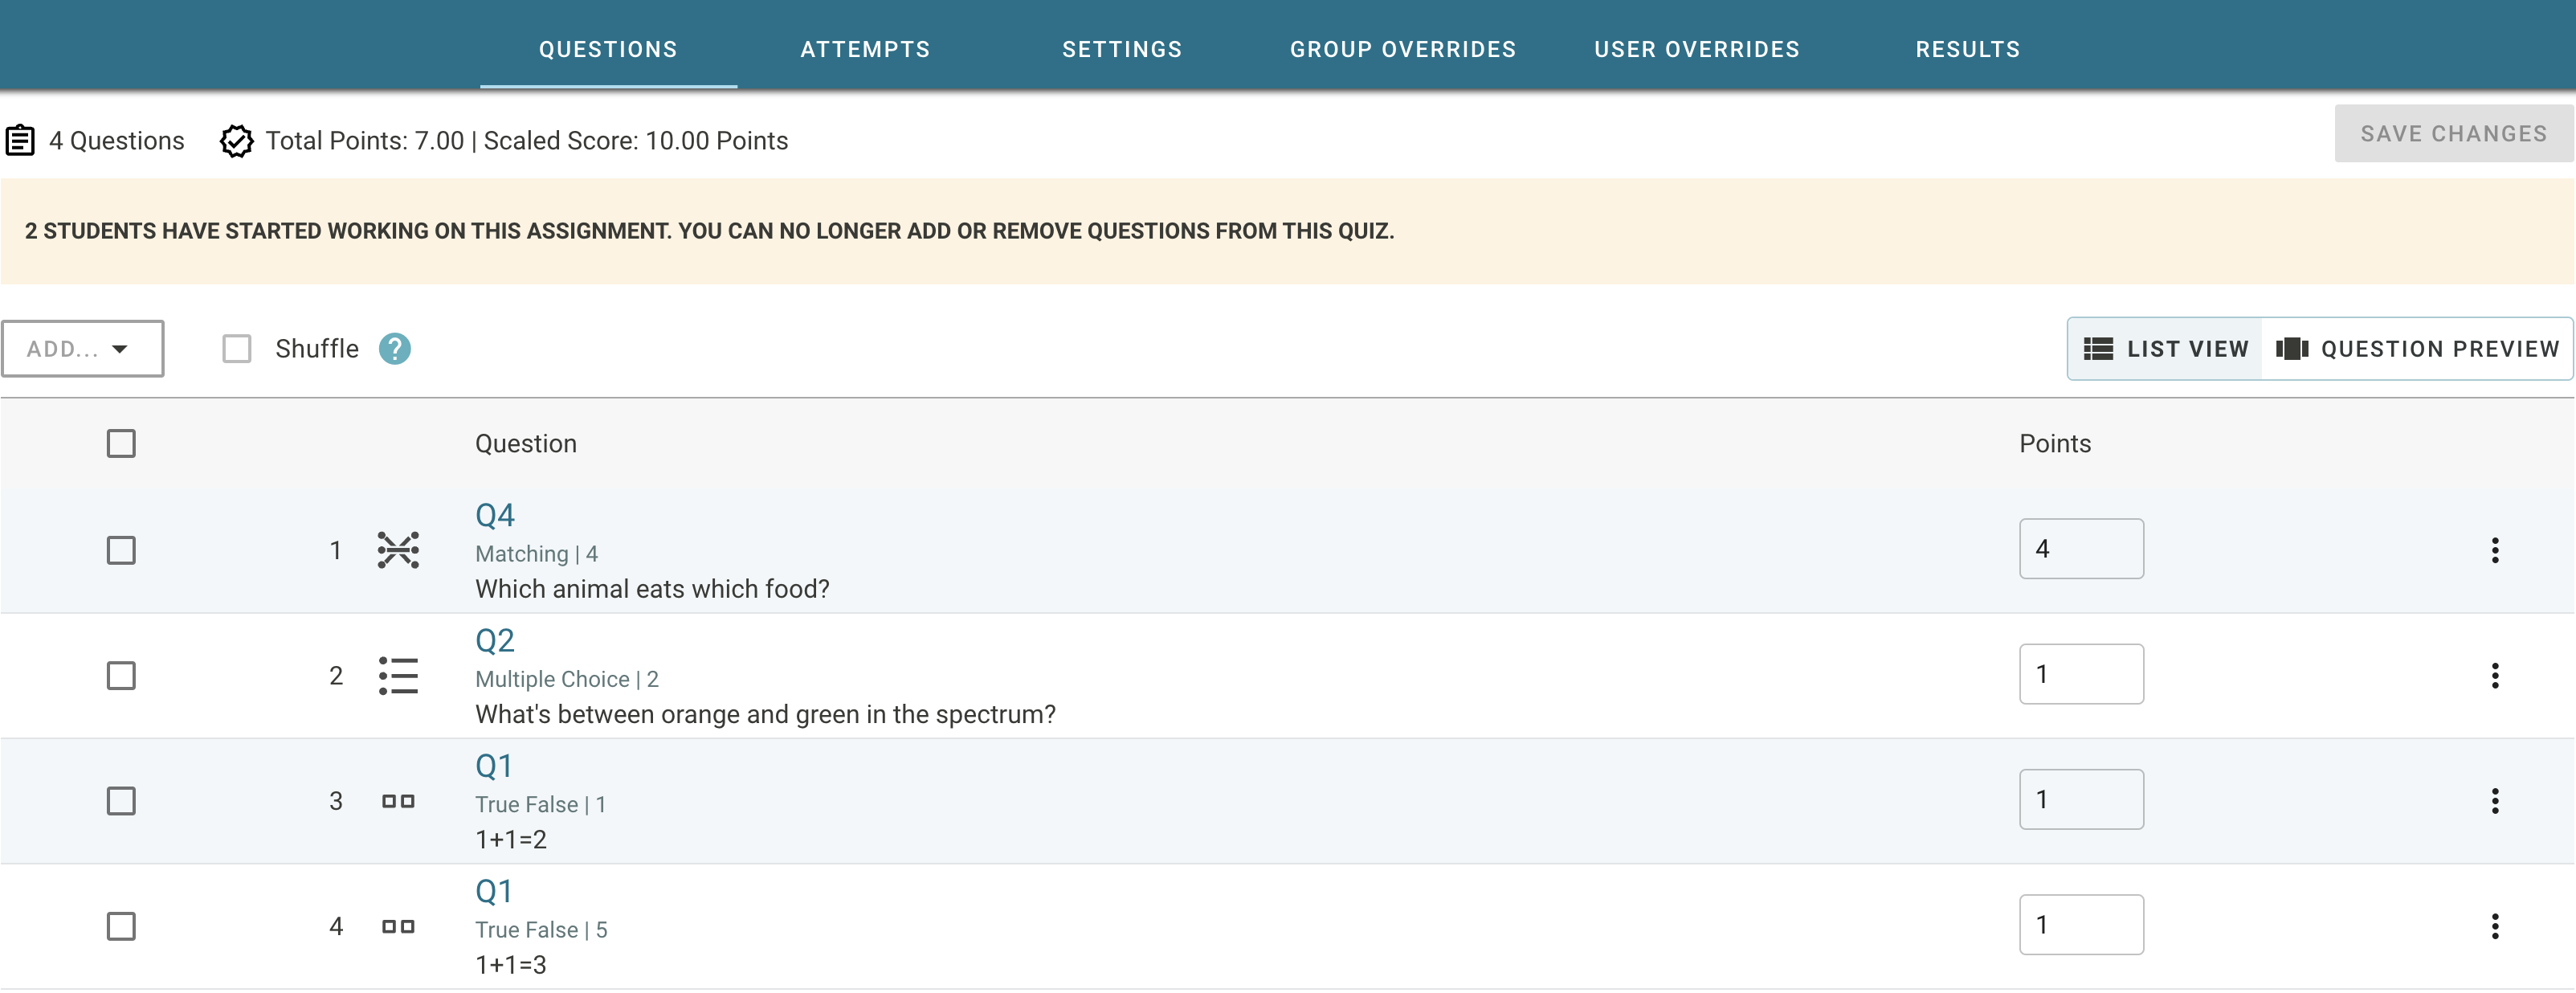2576x993 pixels.
Task: Select the Q4 Matching question checkbox
Action: (x=121, y=550)
